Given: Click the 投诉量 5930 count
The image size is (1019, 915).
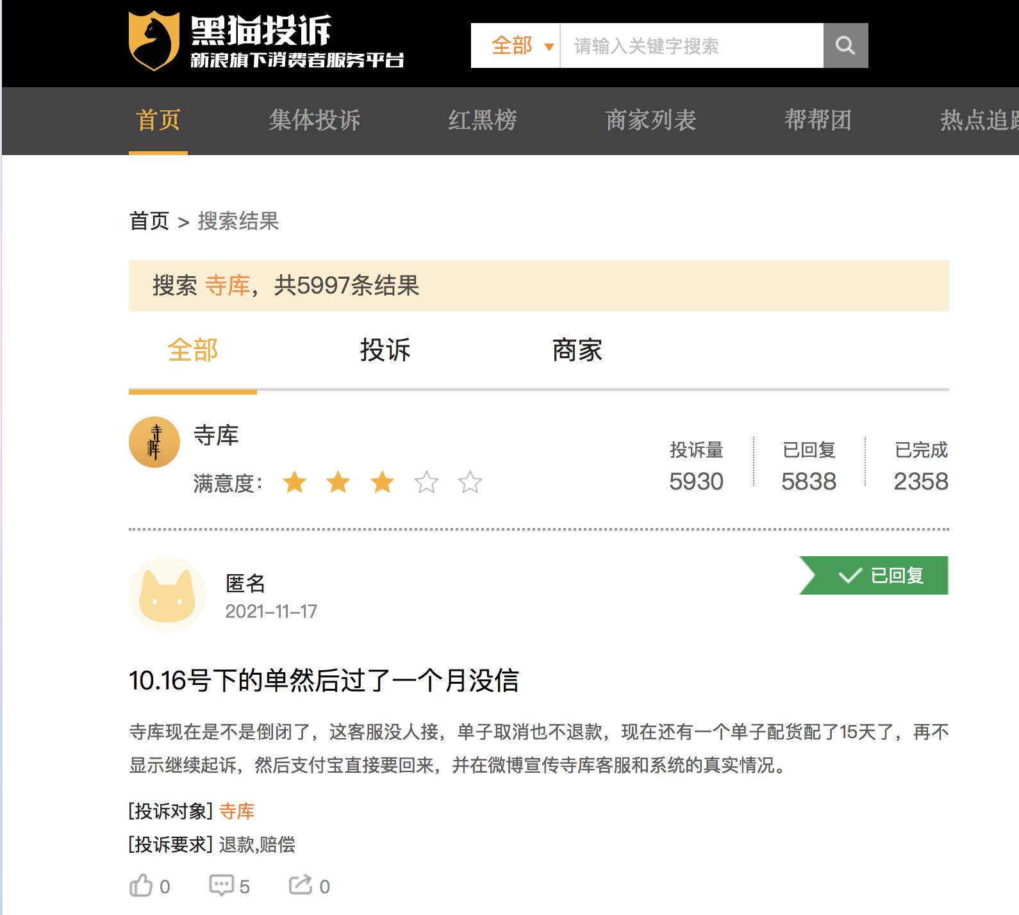Looking at the screenshot, I should point(696,466).
